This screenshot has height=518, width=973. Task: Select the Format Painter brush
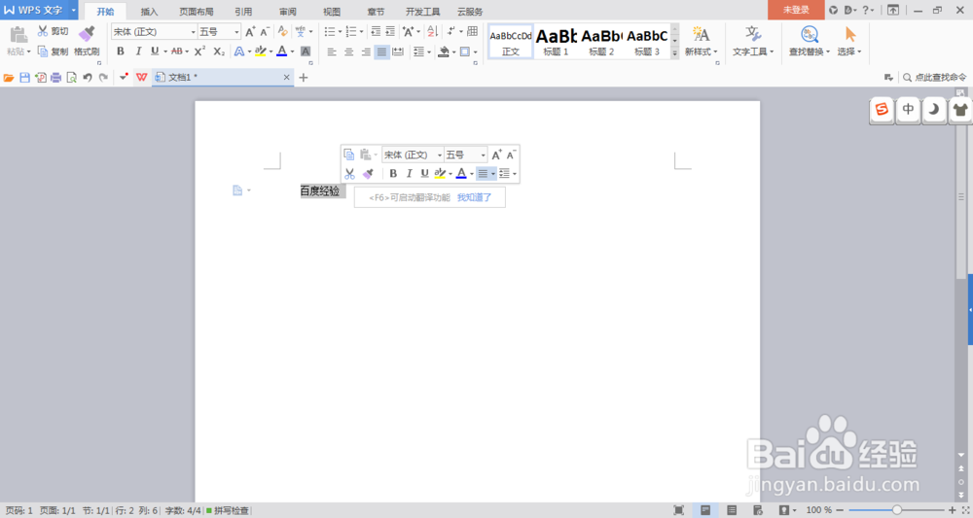pyautogui.click(x=87, y=34)
